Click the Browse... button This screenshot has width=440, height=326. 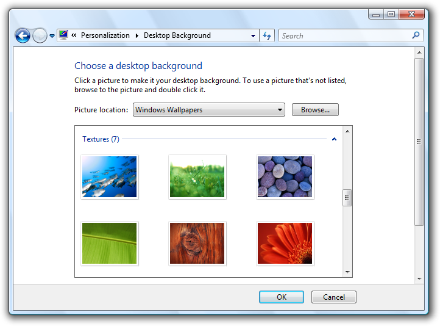coord(315,110)
